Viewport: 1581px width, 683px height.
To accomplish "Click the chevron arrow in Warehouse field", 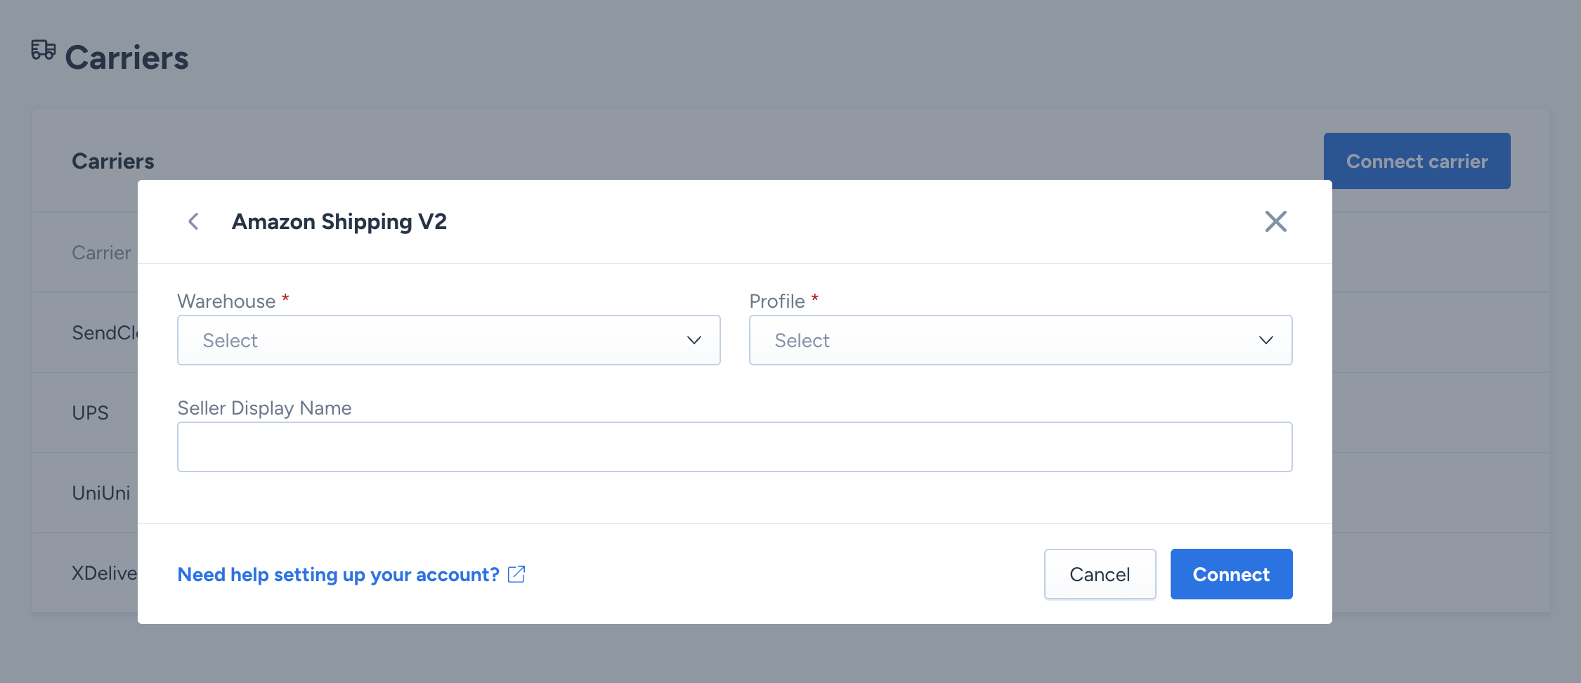I will click(694, 340).
